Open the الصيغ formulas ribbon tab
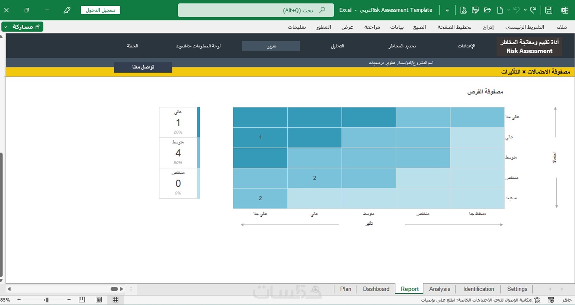The image size is (575, 305). tap(420, 27)
